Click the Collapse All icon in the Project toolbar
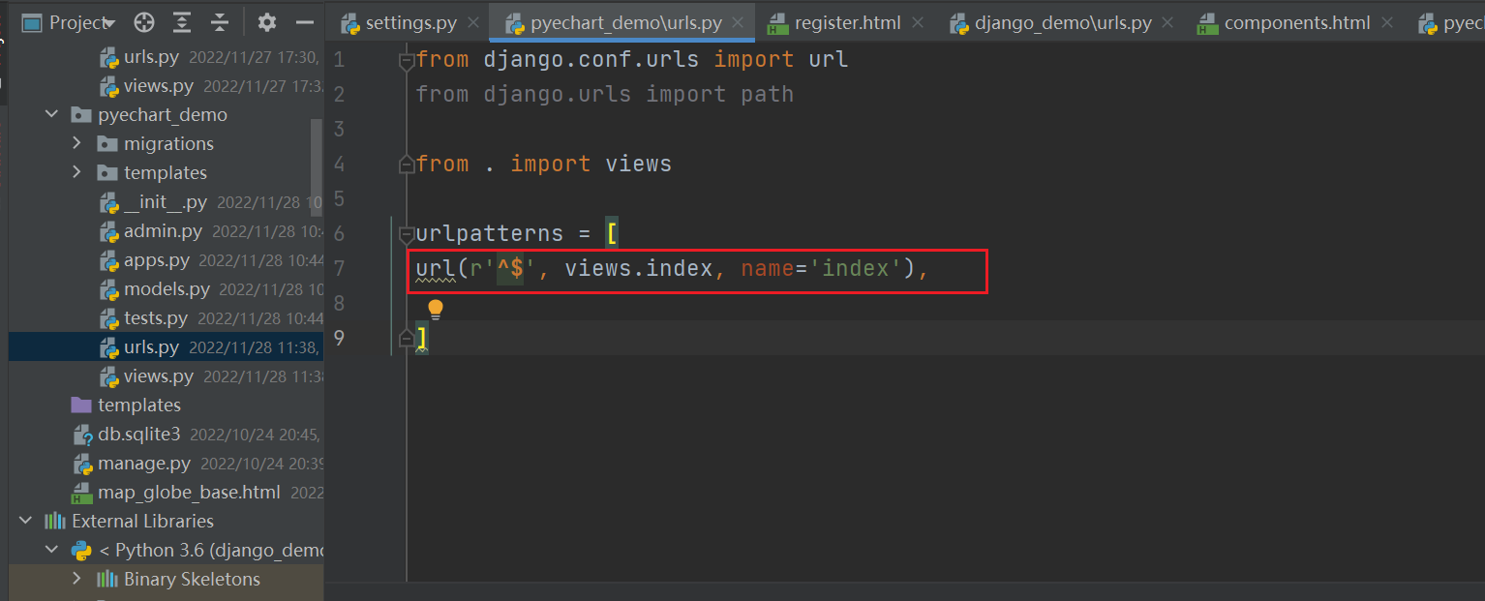Image resolution: width=1485 pixels, height=601 pixels. 220,22
